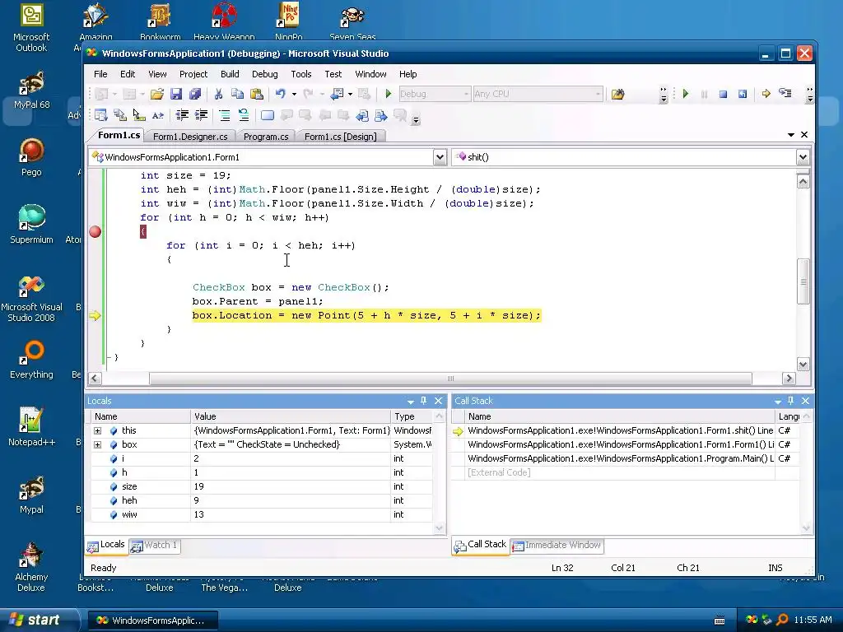
Task: Click code editor horizontal scrollbar thumb
Action: [x=450, y=379]
